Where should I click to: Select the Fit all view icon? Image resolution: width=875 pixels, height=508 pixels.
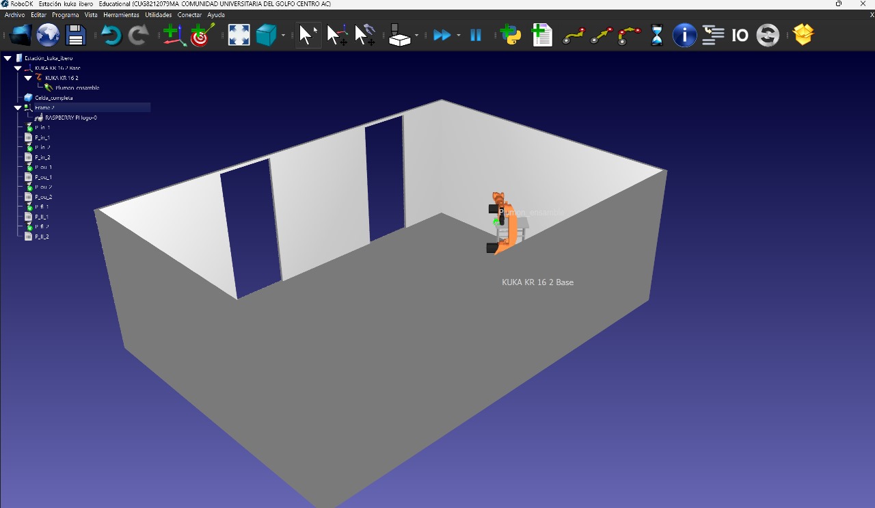click(x=239, y=35)
